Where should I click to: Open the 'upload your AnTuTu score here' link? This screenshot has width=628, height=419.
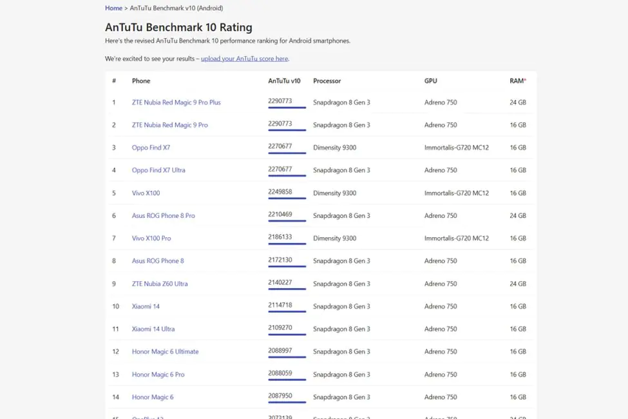point(244,59)
